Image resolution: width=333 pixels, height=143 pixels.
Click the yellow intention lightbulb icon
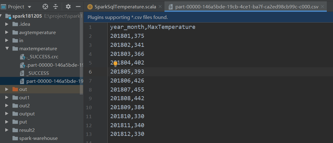coord(115,64)
